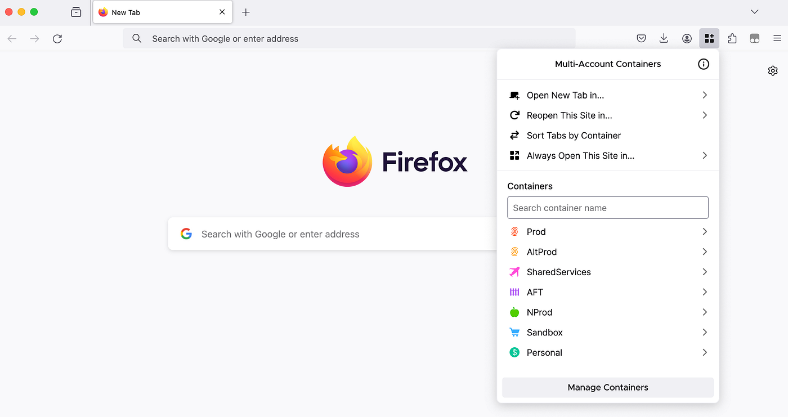
Task: Select Reopen This Site in... menu entry
Action: (x=608, y=115)
